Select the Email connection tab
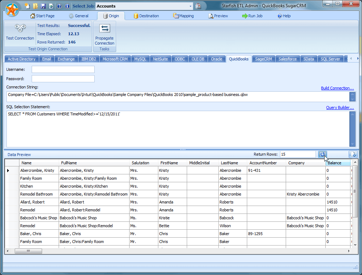Screen dimensions: 362x275 tap(46, 59)
